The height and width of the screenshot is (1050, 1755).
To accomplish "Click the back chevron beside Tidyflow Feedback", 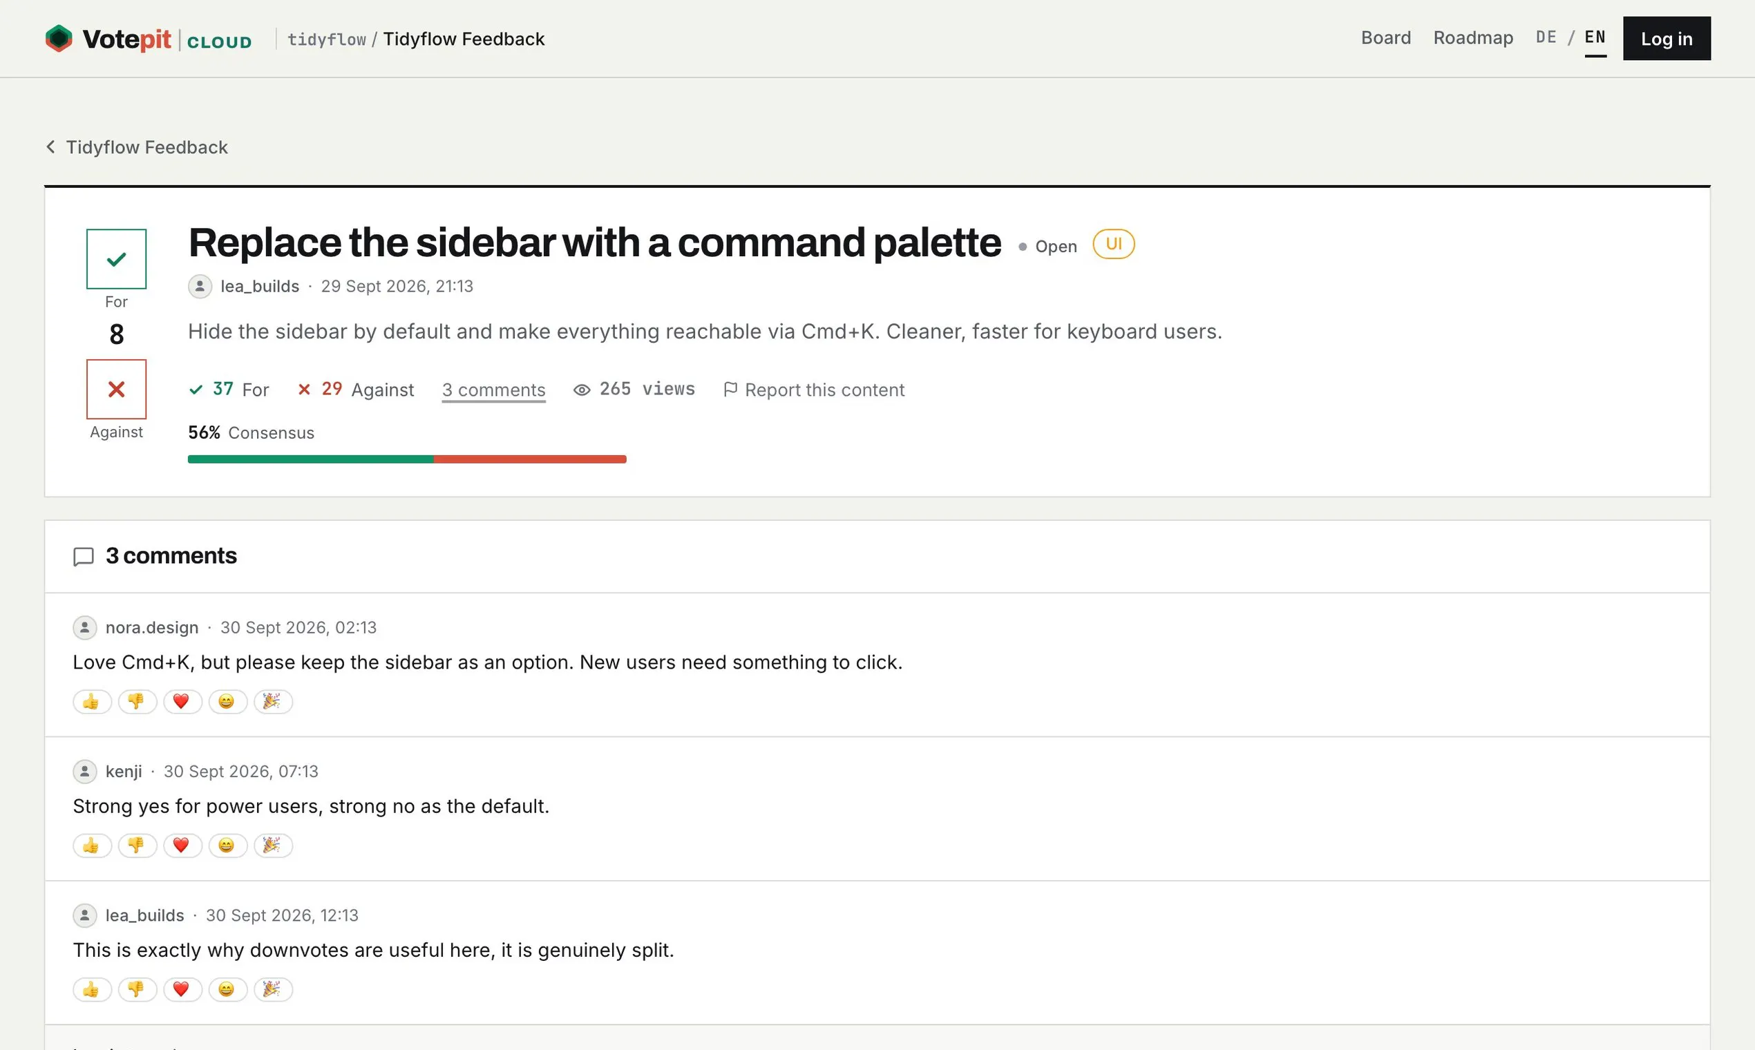I will (x=50, y=146).
